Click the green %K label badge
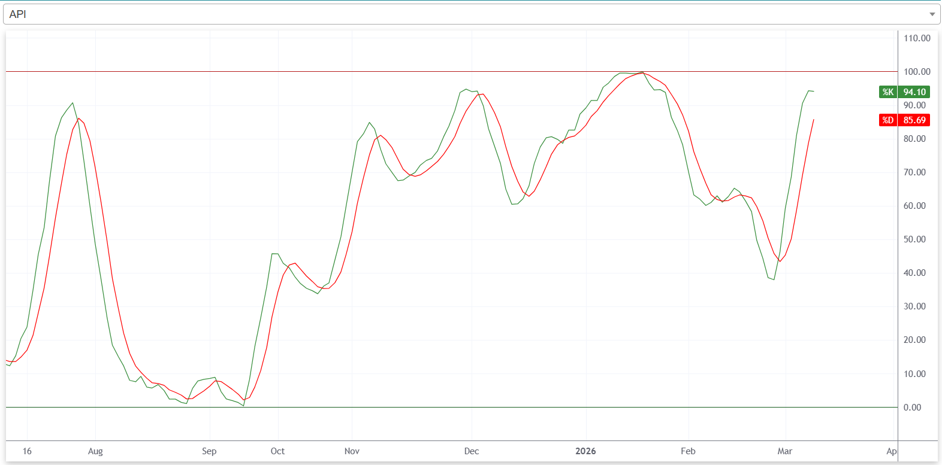The height and width of the screenshot is (465, 942). coord(887,92)
